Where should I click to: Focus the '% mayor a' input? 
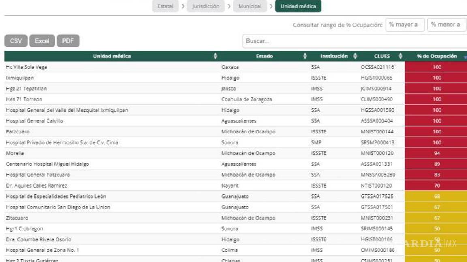click(x=405, y=25)
